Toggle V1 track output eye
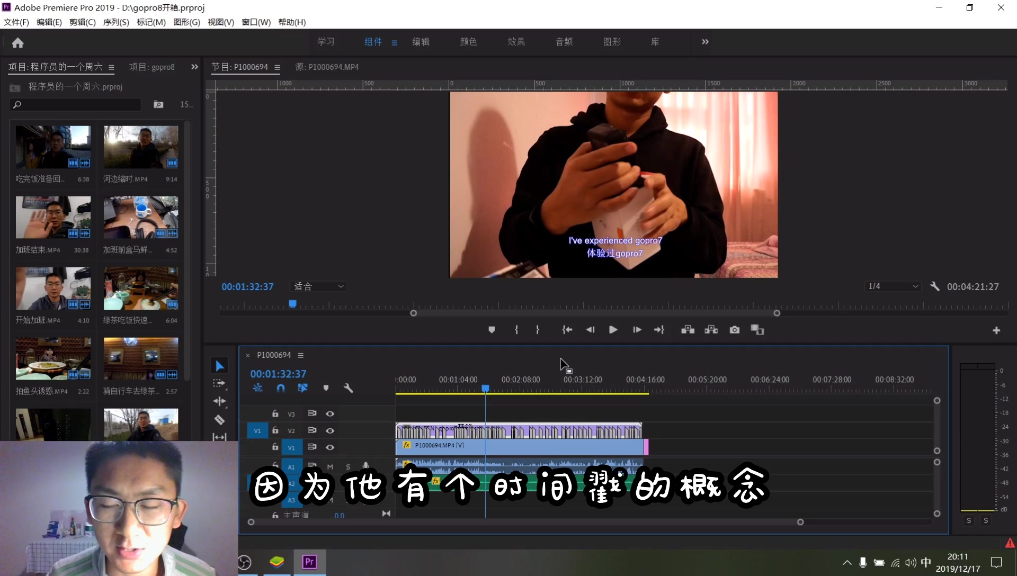Screen dimensions: 1017x576 330,447
